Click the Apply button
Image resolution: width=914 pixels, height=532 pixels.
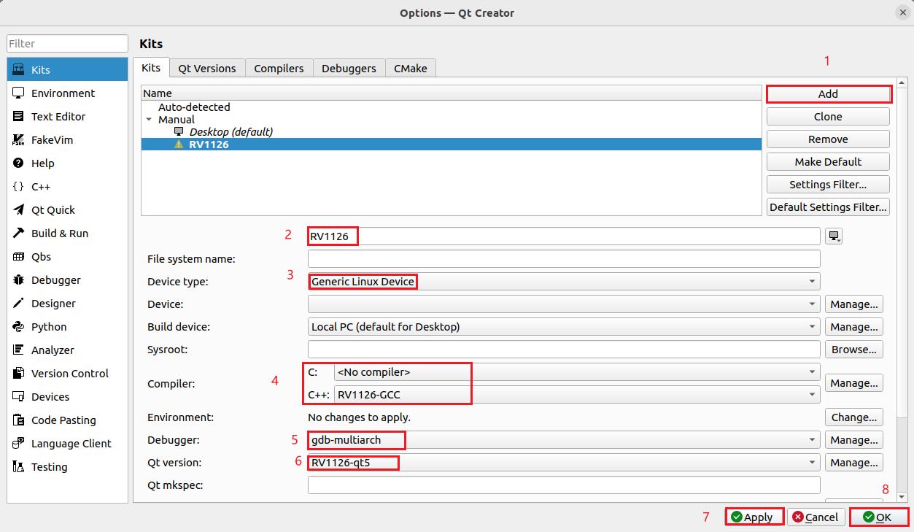754,517
